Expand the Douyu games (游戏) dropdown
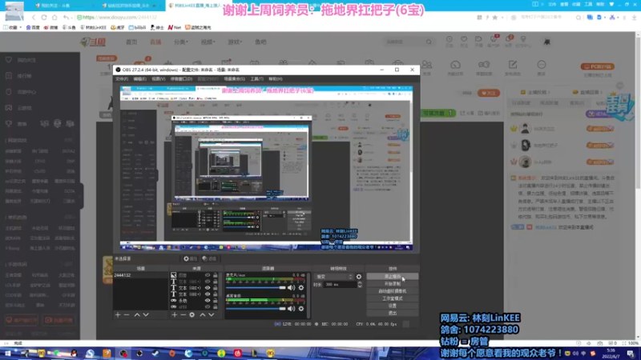Screen dimensions: 641x360 click(235, 42)
